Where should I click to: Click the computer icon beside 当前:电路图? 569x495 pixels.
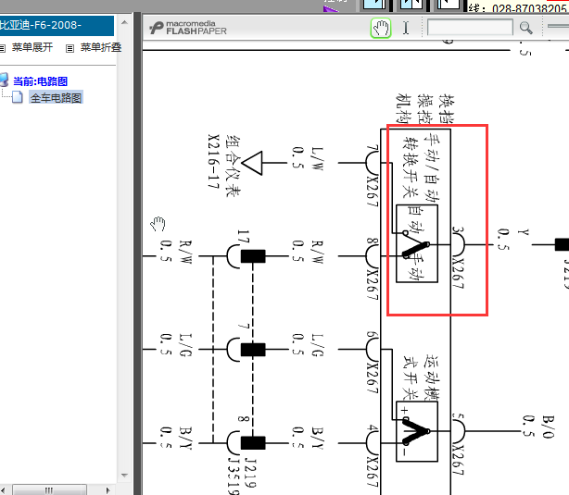pos(4,80)
